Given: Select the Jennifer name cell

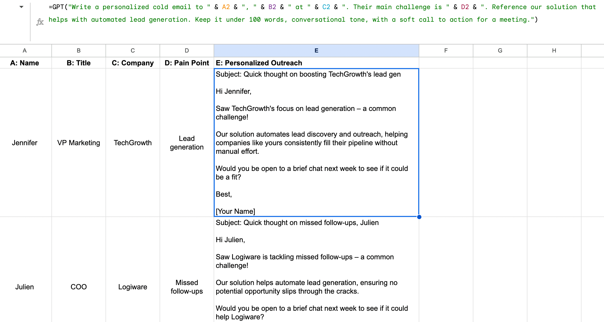Looking at the screenshot, I should 25,143.
